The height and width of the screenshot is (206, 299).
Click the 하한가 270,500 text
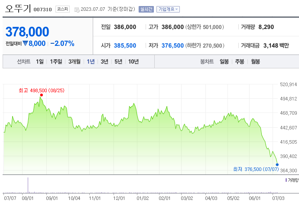click(205, 45)
